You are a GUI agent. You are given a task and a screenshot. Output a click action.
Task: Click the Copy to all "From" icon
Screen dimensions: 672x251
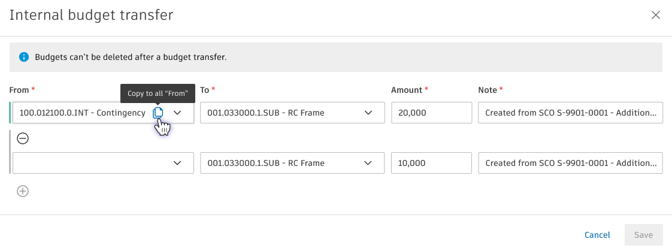point(158,113)
